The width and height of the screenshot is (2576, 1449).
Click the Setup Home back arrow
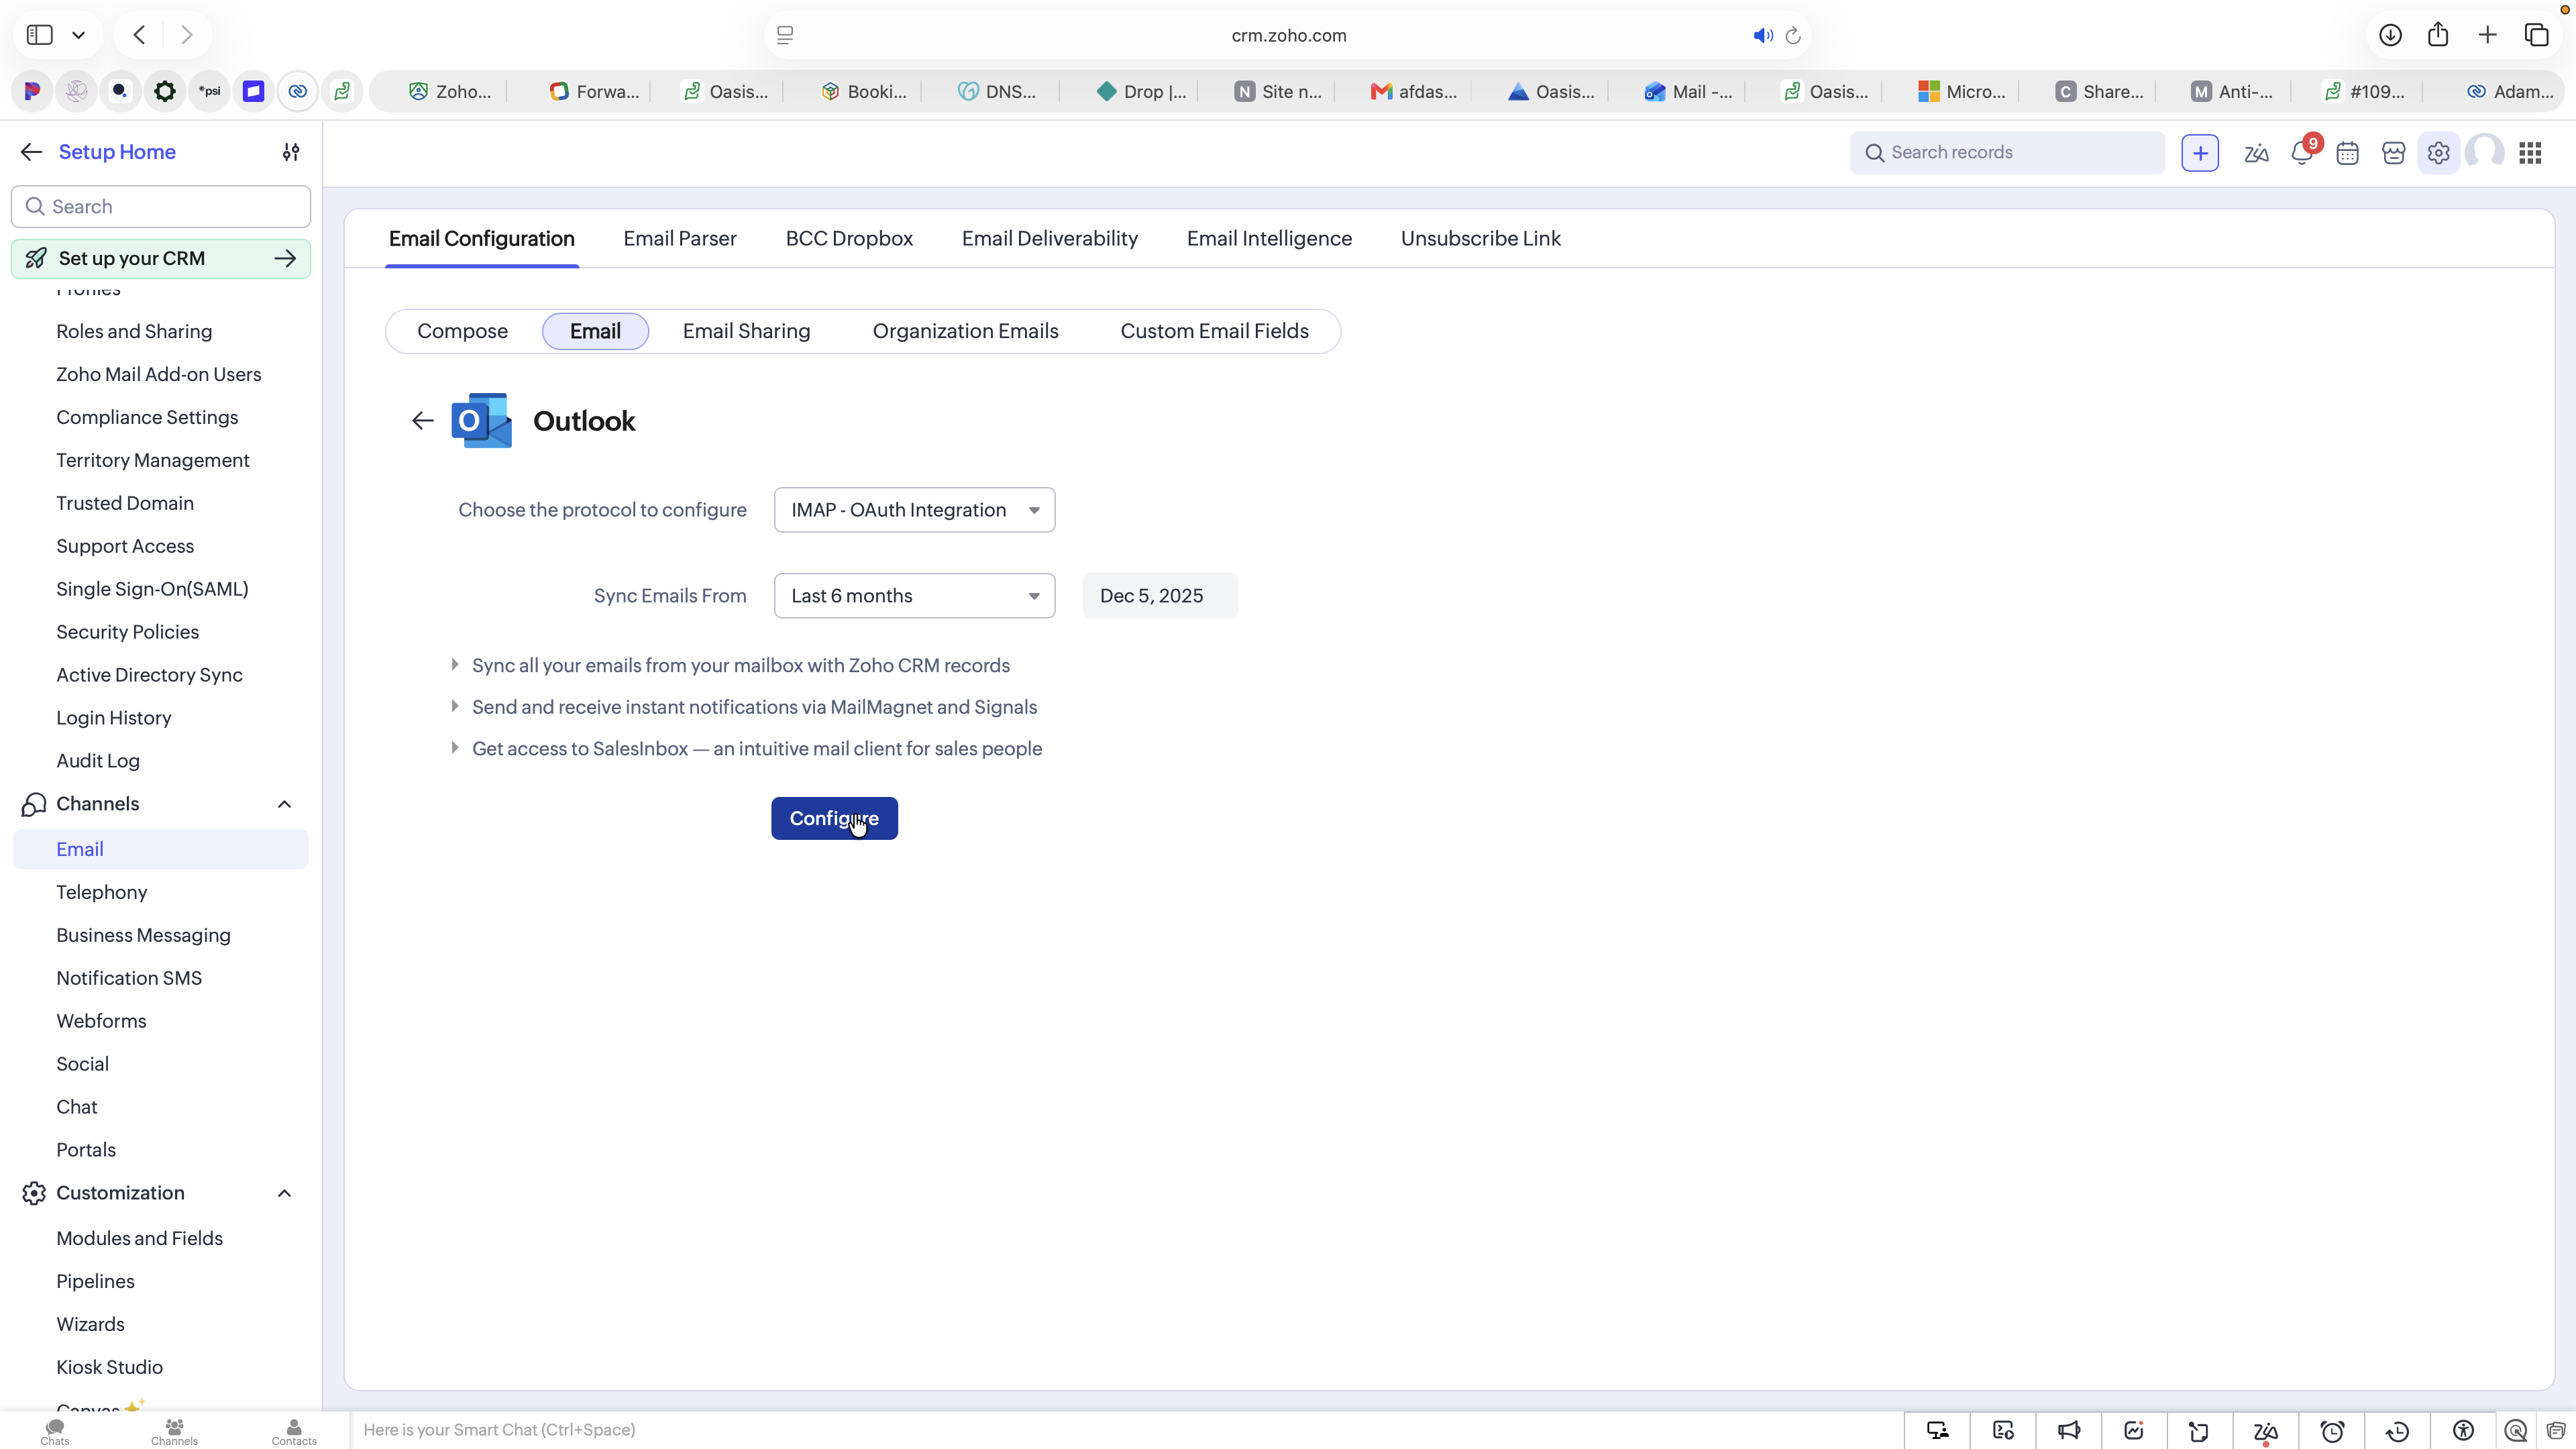[x=31, y=152]
